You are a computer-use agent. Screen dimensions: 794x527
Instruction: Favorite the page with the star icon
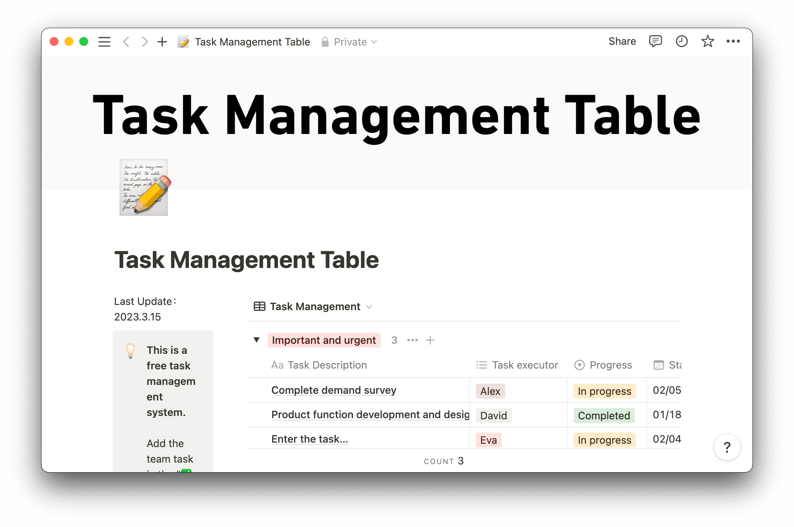[x=707, y=41]
